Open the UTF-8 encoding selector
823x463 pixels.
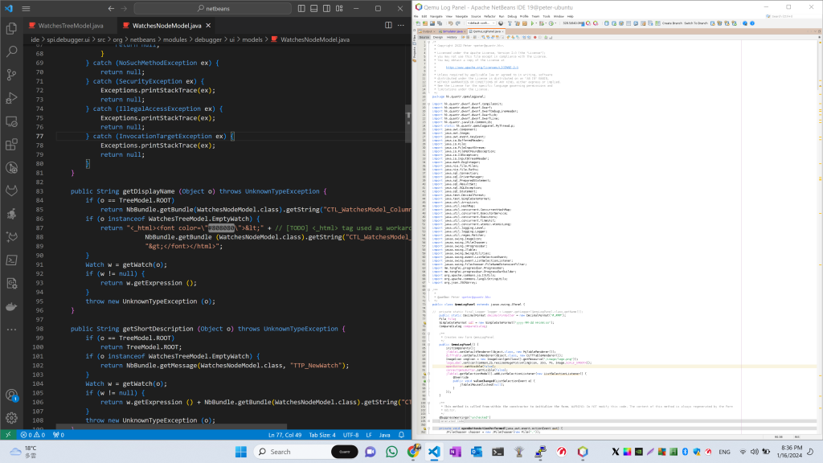[x=350, y=435]
